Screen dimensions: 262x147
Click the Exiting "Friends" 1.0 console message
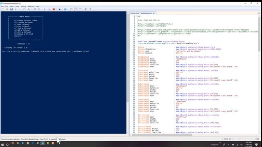point(17,48)
